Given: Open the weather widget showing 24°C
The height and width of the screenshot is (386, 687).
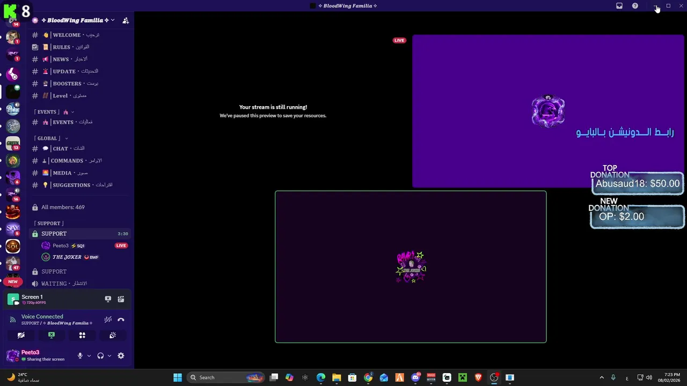Looking at the screenshot, I should pos(23,377).
